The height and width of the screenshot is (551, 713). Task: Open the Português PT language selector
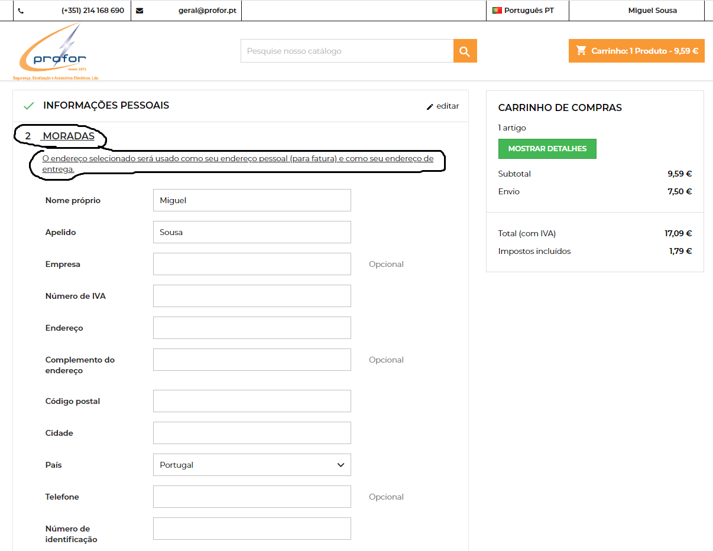pyautogui.click(x=528, y=11)
